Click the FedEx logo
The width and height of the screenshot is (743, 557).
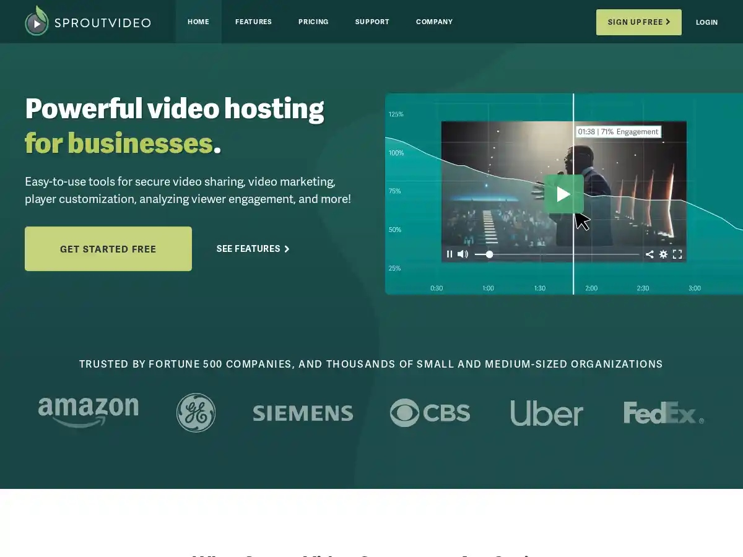[661, 413]
